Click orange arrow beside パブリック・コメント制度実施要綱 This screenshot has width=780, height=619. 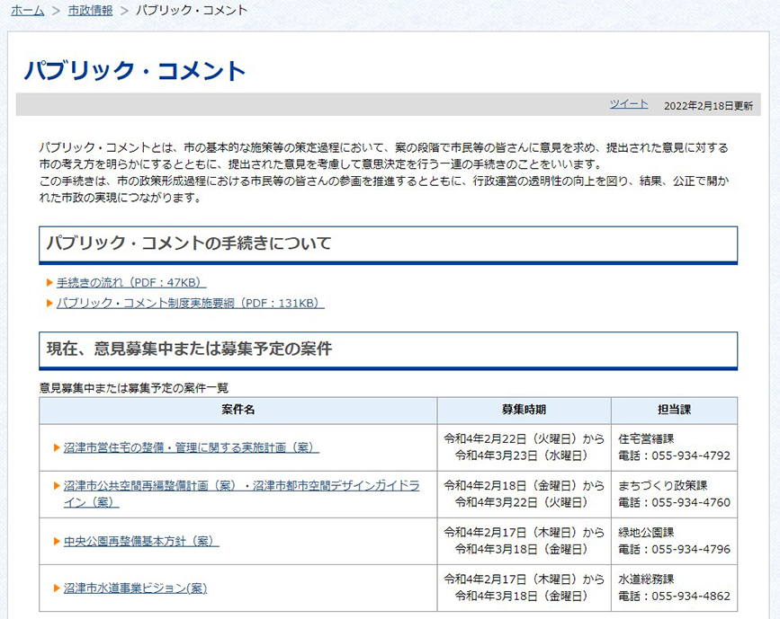click(49, 303)
